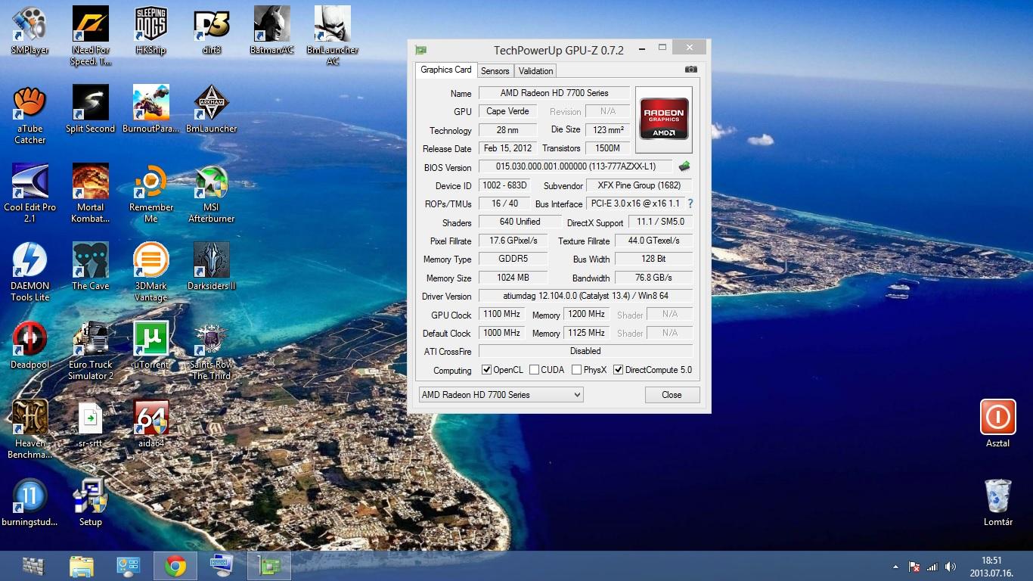Select The Cave desktop icon
Screen dimensions: 1033x581
point(91,266)
